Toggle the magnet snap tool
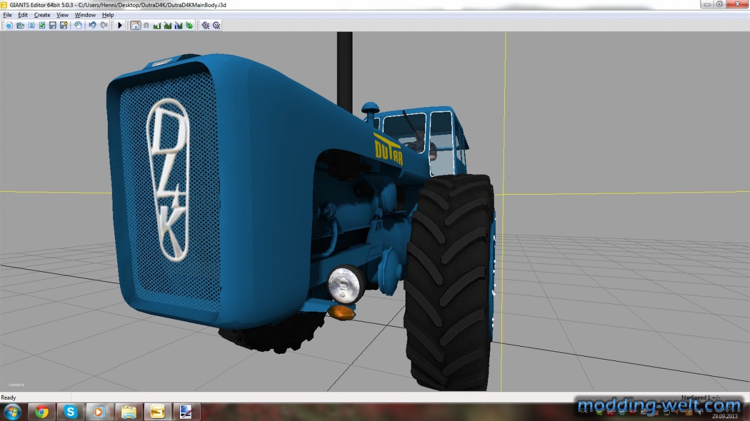Screen dimensions: 750x421 coord(146,25)
